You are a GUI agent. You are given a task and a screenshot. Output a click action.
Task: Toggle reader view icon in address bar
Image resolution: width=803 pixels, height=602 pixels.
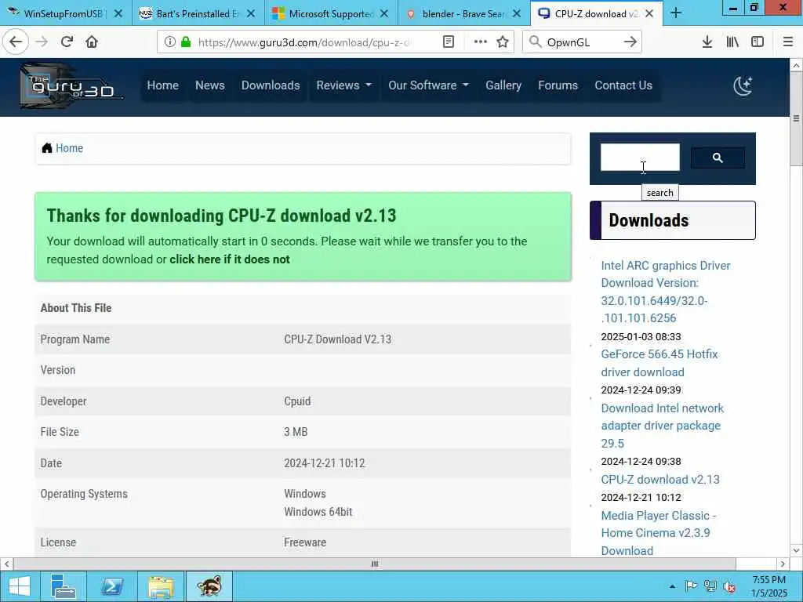[x=448, y=42]
